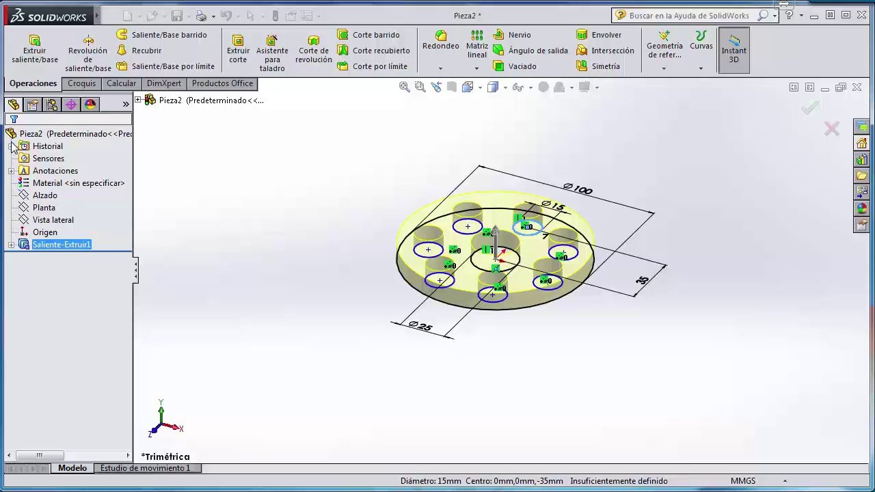
Task: Expand the Pieza2 flyout tree in viewport
Action: pyautogui.click(x=138, y=100)
